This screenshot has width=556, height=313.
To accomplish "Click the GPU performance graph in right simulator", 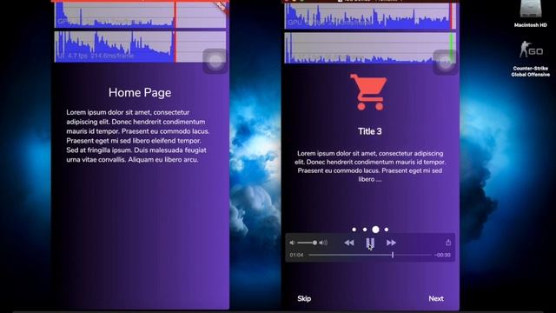I will click(370, 16).
